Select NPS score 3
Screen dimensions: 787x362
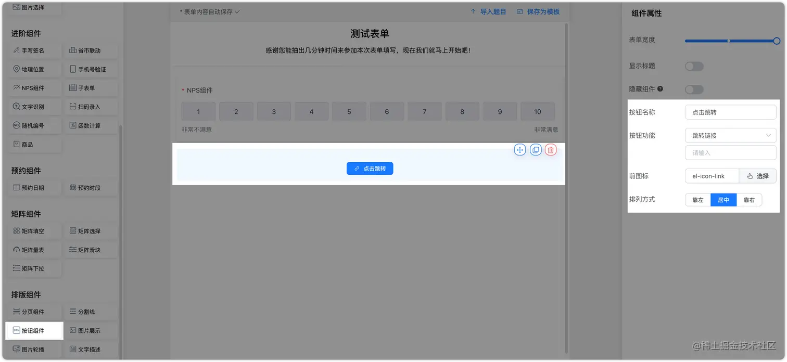click(x=274, y=111)
